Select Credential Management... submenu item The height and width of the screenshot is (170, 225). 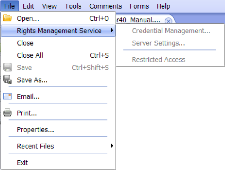(x=170, y=31)
